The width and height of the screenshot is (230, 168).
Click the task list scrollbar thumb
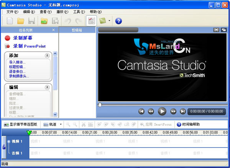click(55, 73)
